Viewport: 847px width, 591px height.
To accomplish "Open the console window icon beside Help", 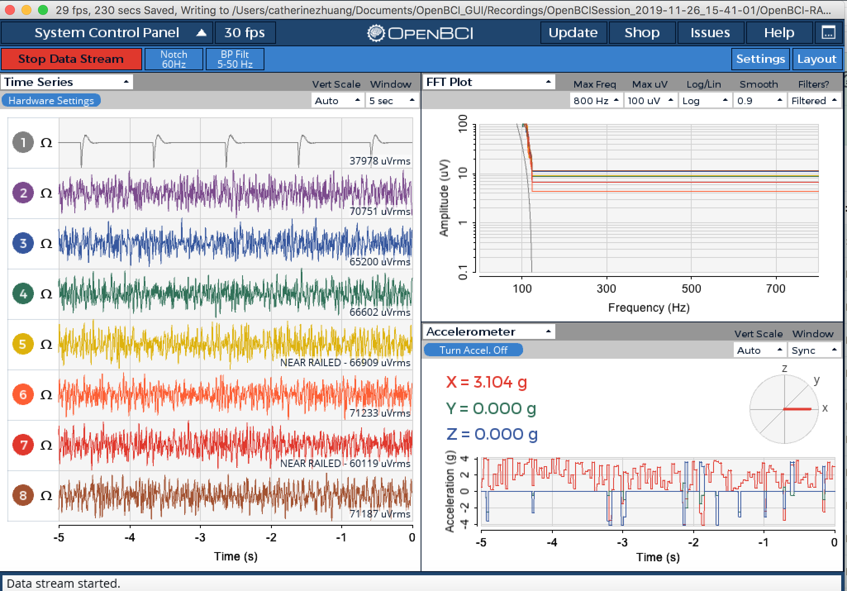I will (828, 33).
